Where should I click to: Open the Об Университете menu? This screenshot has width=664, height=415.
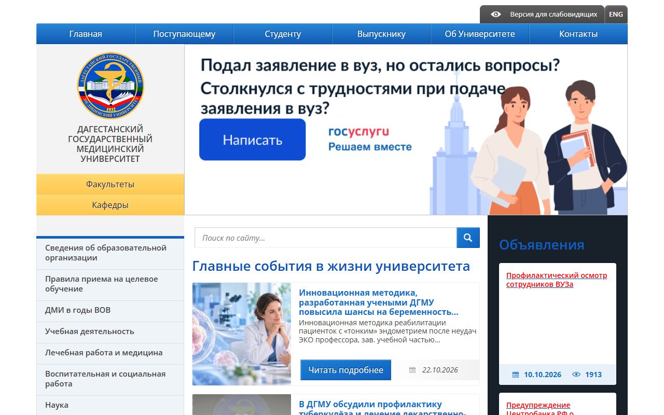pyautogui.click(x=480, y=34)
